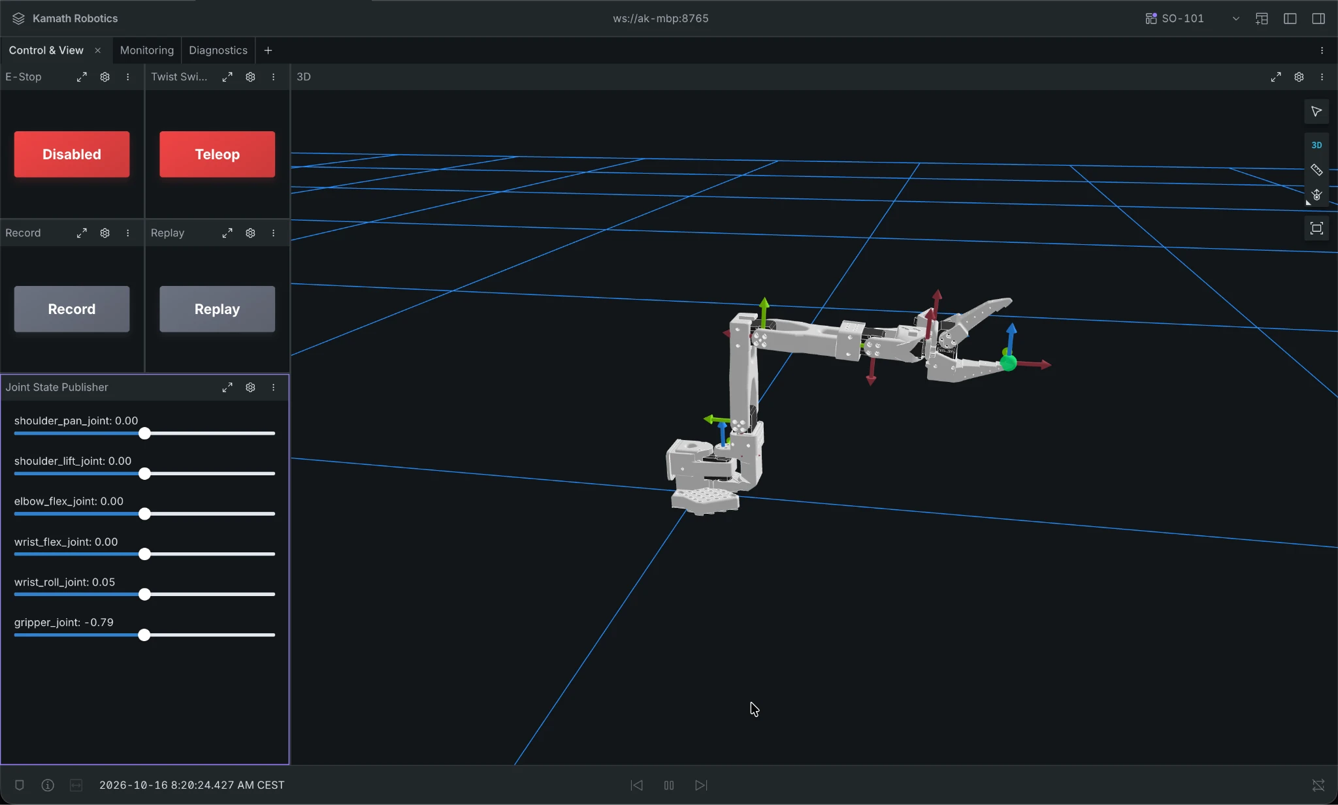The image size is (1338, 805).
Task: Open the 3D panel options menu
Action: coord(1322,77)
